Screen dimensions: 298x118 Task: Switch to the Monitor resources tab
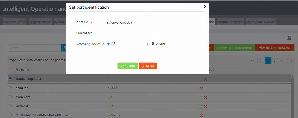[230, 22]
